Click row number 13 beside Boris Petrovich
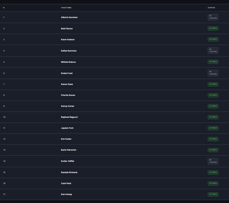 point(4,150)
